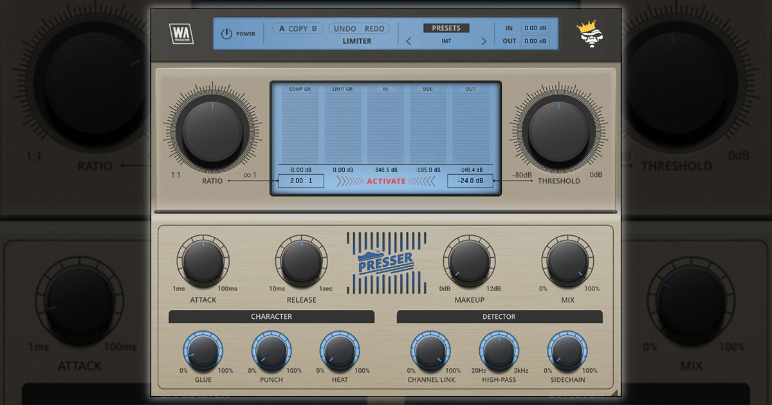Click the PRESSER logo badge

[386, 262]
